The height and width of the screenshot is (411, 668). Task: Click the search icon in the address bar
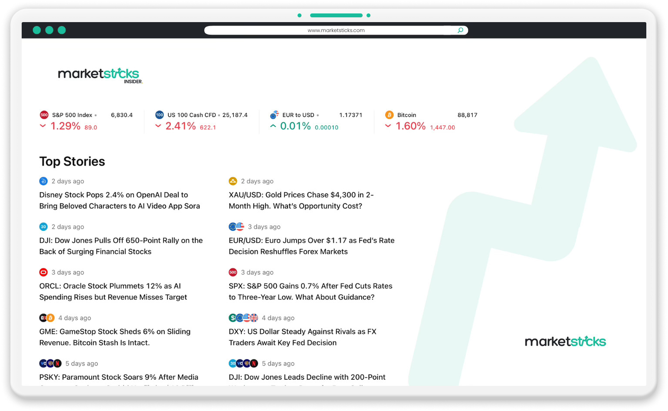[460, 30]
